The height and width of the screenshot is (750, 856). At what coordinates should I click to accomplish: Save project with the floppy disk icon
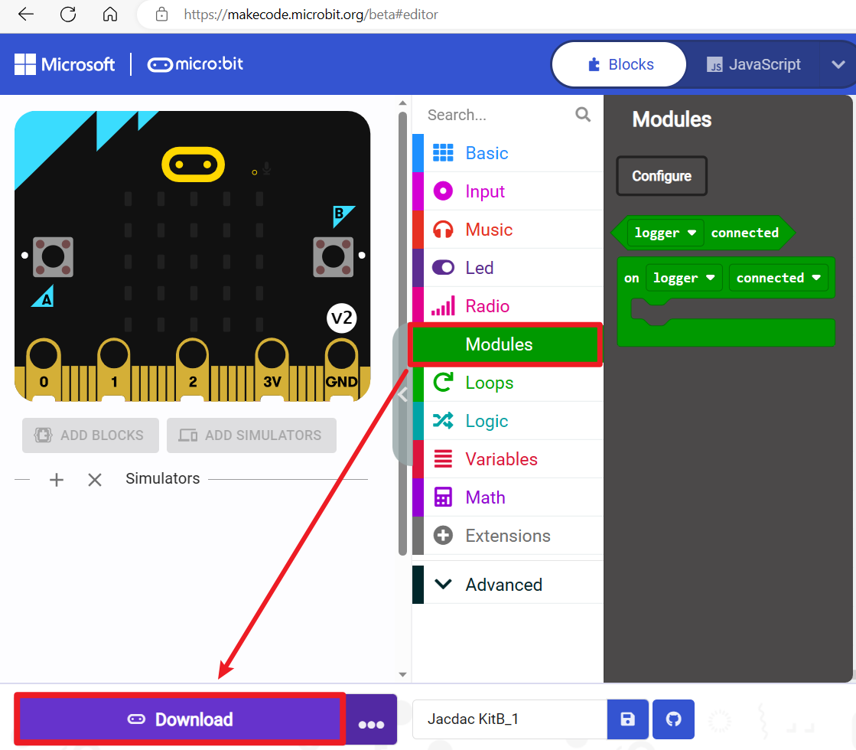tap(627, 719)
